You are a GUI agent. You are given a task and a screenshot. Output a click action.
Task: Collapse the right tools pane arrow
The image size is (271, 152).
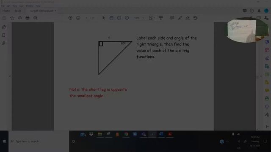click(x=261, y=76)
